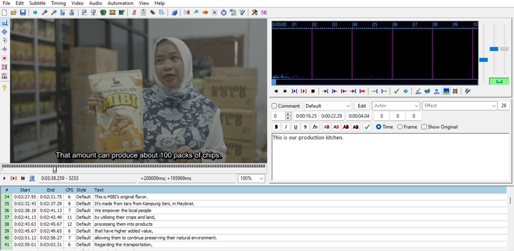Select the rotate on XY axes tool
The image size is (514, 251).
5,49
